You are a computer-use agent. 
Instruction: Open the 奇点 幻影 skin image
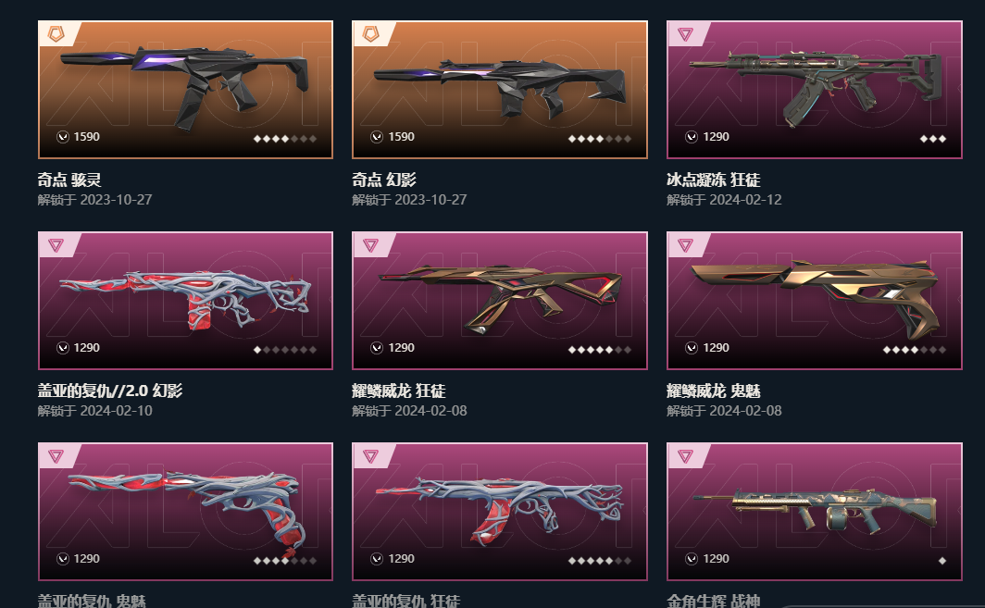coord(500,90)
